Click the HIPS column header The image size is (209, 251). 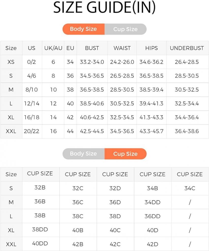(x=152, y=48)
